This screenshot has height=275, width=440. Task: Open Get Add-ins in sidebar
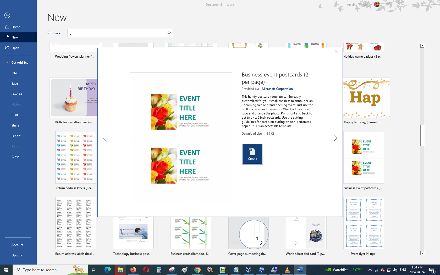pos(20,63)
